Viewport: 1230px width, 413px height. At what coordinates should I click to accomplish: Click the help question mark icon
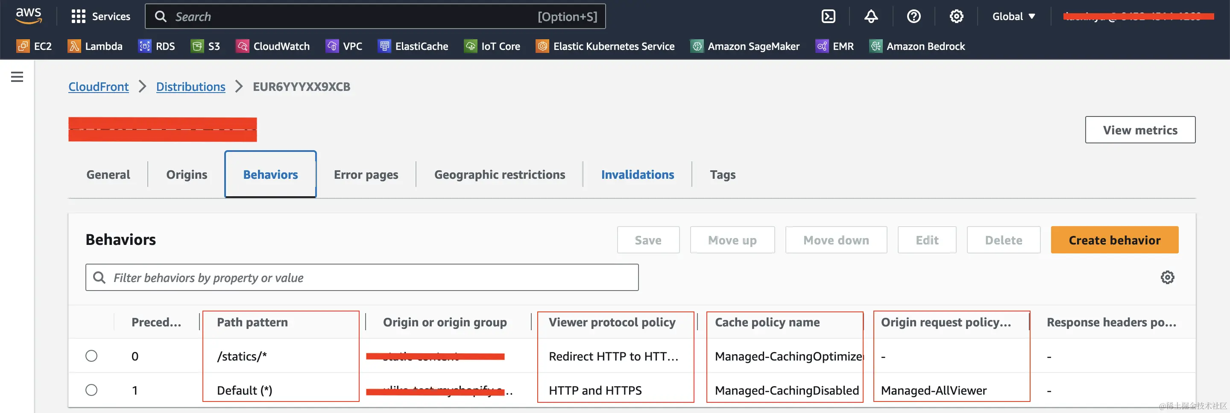(914, 17)
